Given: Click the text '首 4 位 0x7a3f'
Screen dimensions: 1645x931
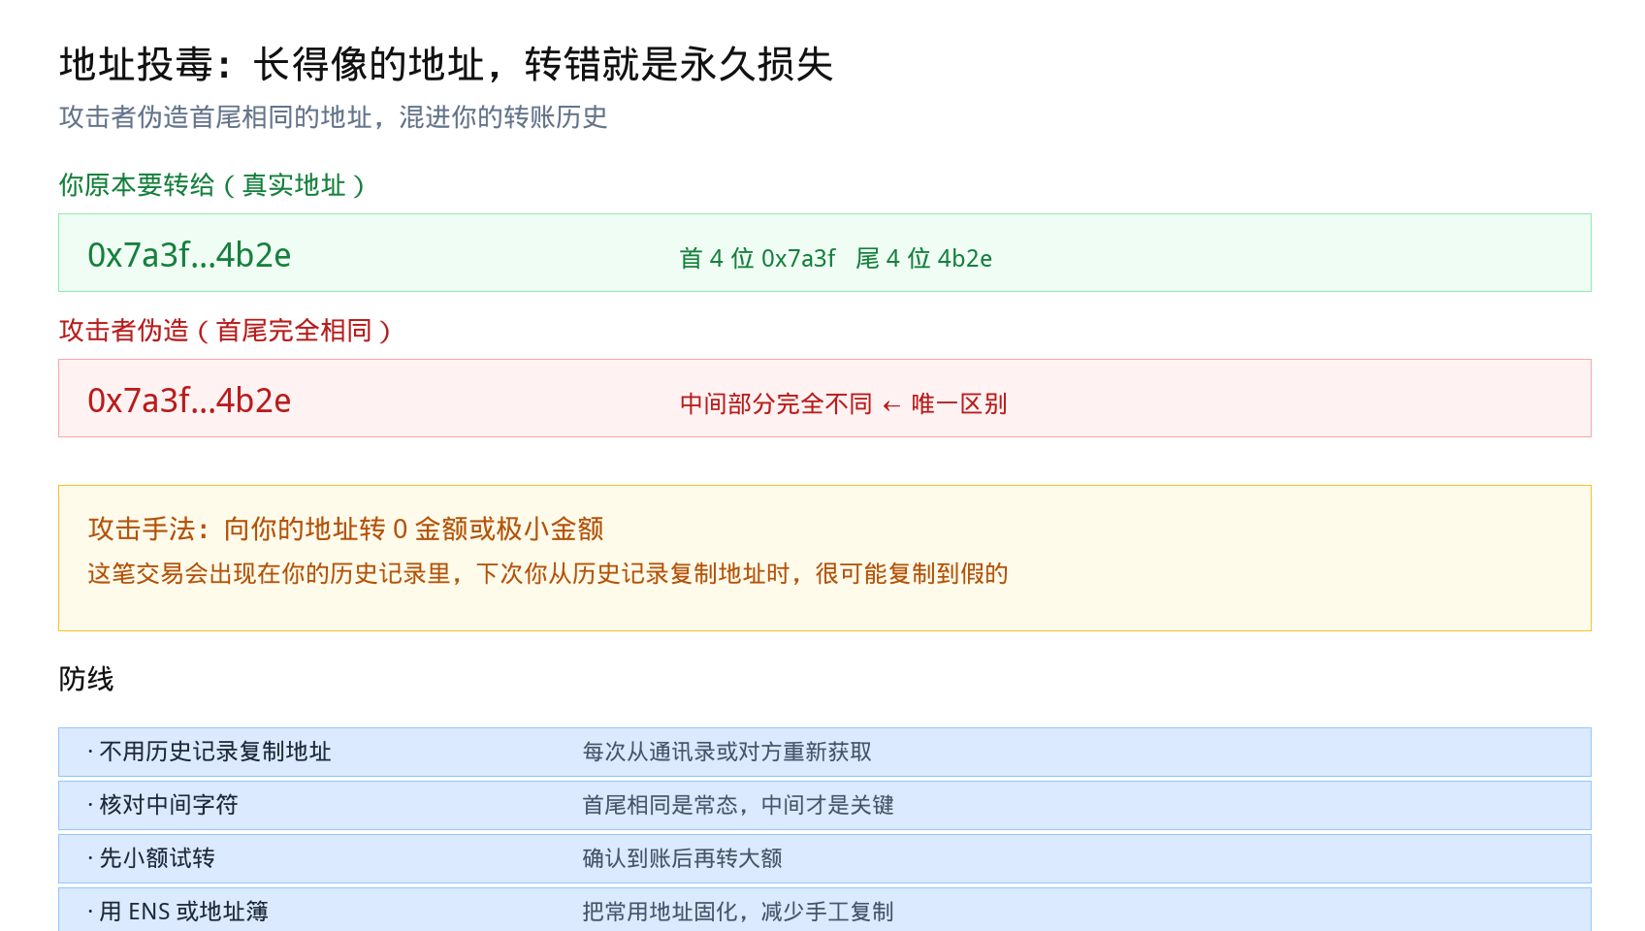Looking at the screenshot, I should coord(758,258).
